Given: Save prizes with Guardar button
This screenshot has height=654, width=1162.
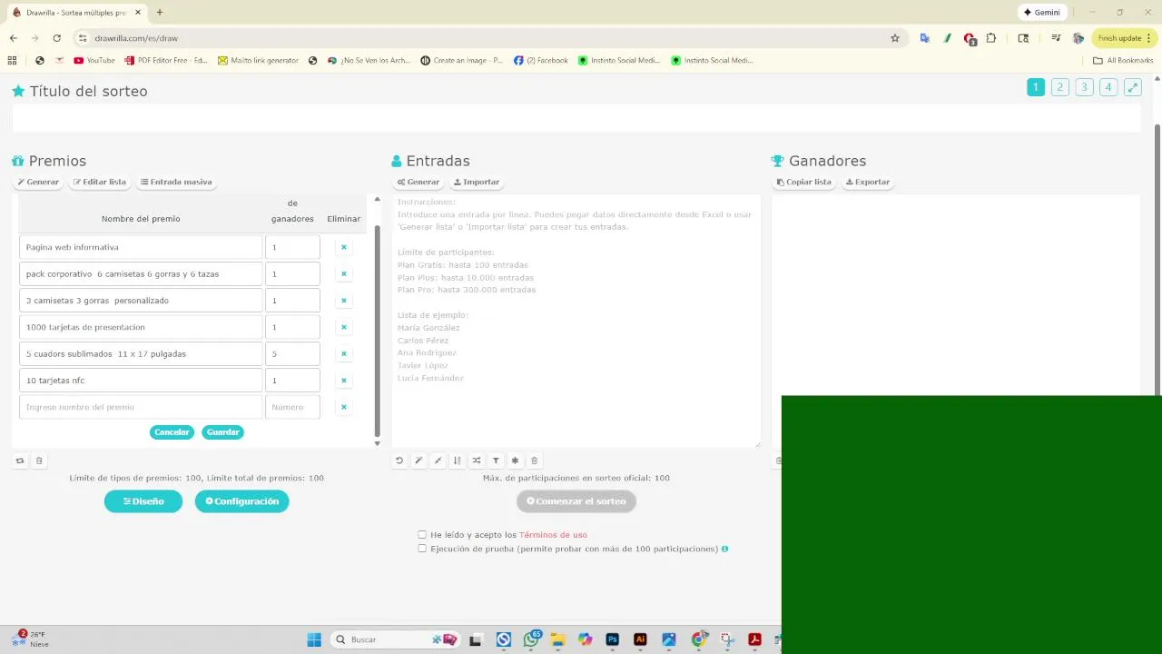Looking at the screenshot, I should 222,432.
